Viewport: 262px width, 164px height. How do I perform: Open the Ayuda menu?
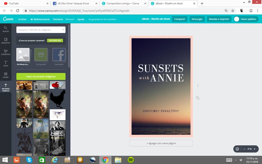pyautogui.click(x=81, y=19)
